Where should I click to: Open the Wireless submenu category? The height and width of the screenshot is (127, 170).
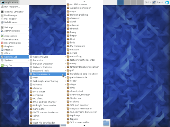click(47, 85)
